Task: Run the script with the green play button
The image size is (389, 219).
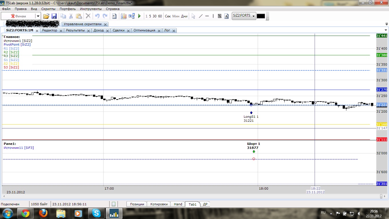Action: [139, 16]
